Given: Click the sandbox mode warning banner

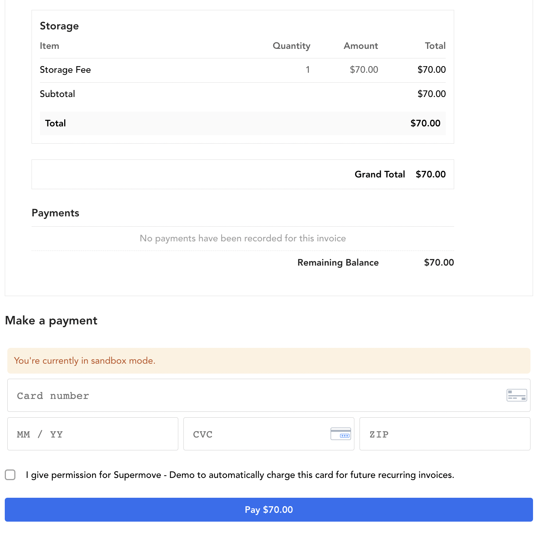Looking at the screenshot, I should point(269,361).
